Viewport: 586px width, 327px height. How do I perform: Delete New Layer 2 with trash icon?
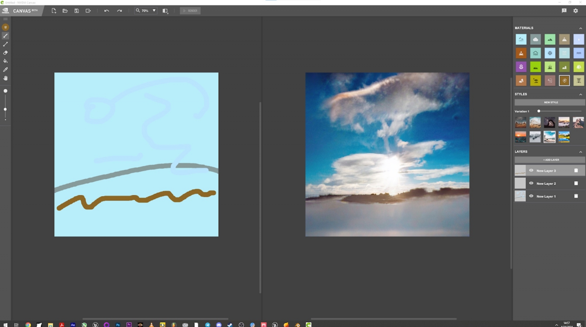point(576,183)
